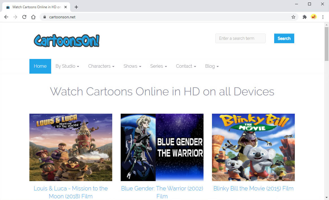Click the Search button
The width and height of the screenshot is (329, 200).
click(284, 38)
